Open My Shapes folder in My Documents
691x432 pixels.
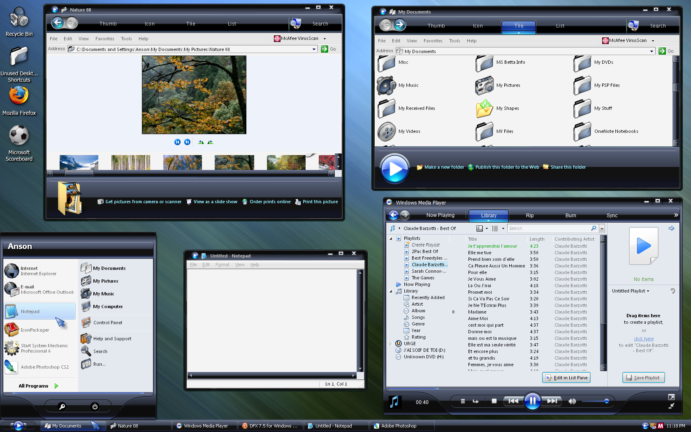coord(497,108)
